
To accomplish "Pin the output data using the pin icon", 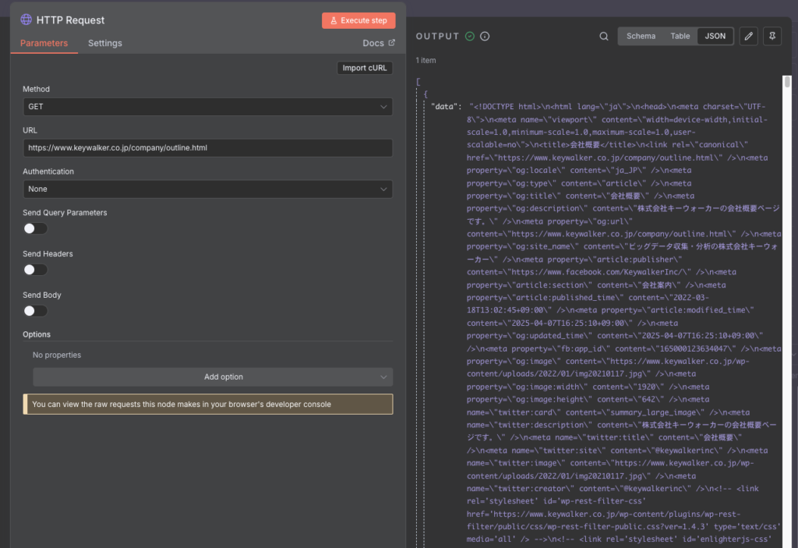I will click(x=772, y=36).
